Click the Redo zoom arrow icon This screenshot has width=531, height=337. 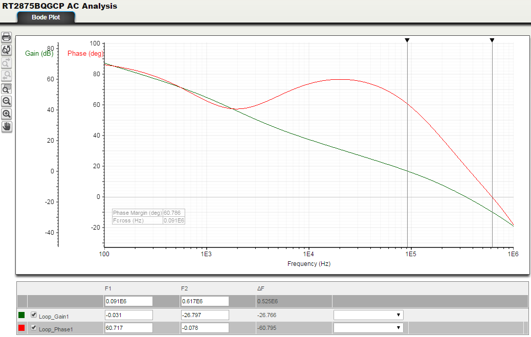[x=7, y=63]
